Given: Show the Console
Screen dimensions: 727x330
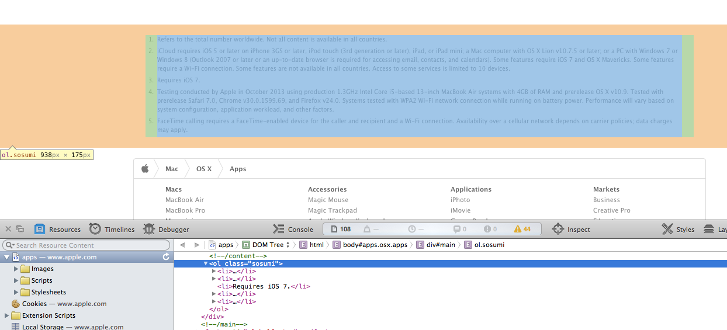Looking at the screenshot, I should point(293,230).
